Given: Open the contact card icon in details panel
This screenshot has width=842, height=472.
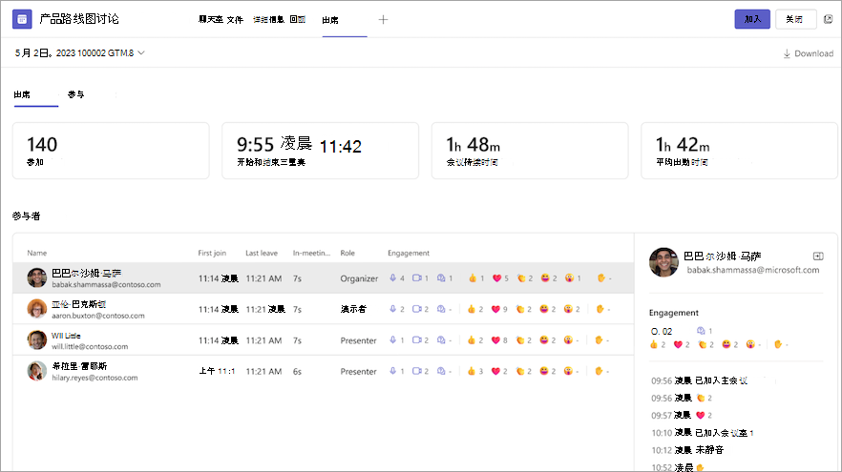Looking at the screenshot, I should (818, 257).
